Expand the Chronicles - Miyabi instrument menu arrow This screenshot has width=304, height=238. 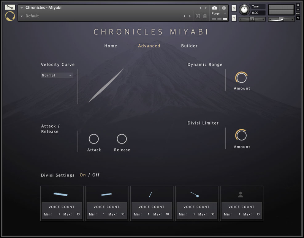22,8
